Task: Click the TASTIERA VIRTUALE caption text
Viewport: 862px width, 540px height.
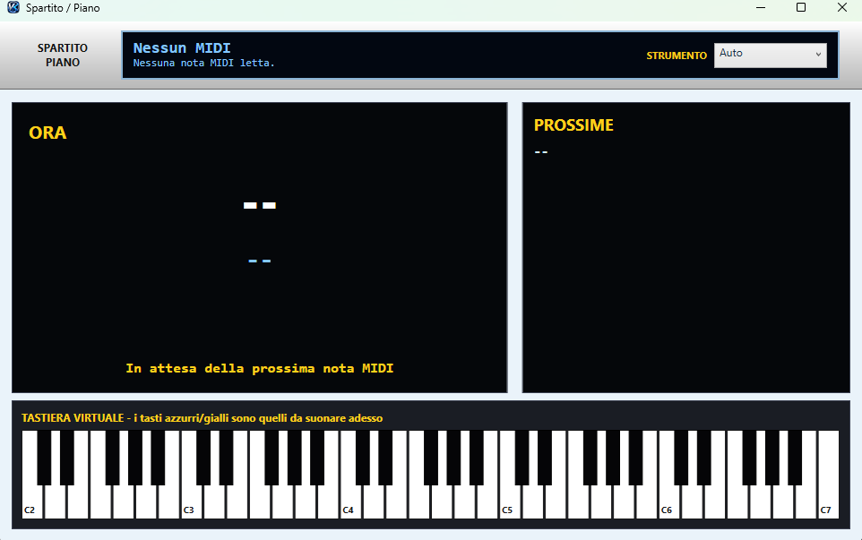Action: (203, 418)
